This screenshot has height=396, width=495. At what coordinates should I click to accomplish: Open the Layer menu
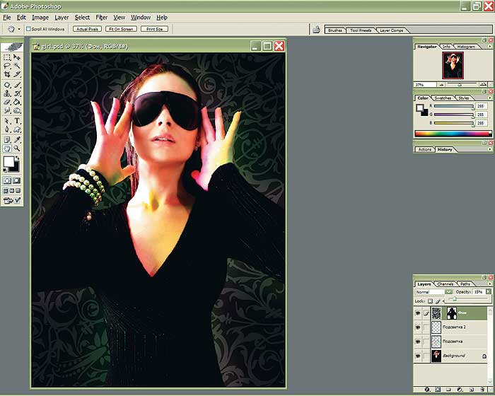click(x=62, y=18)
